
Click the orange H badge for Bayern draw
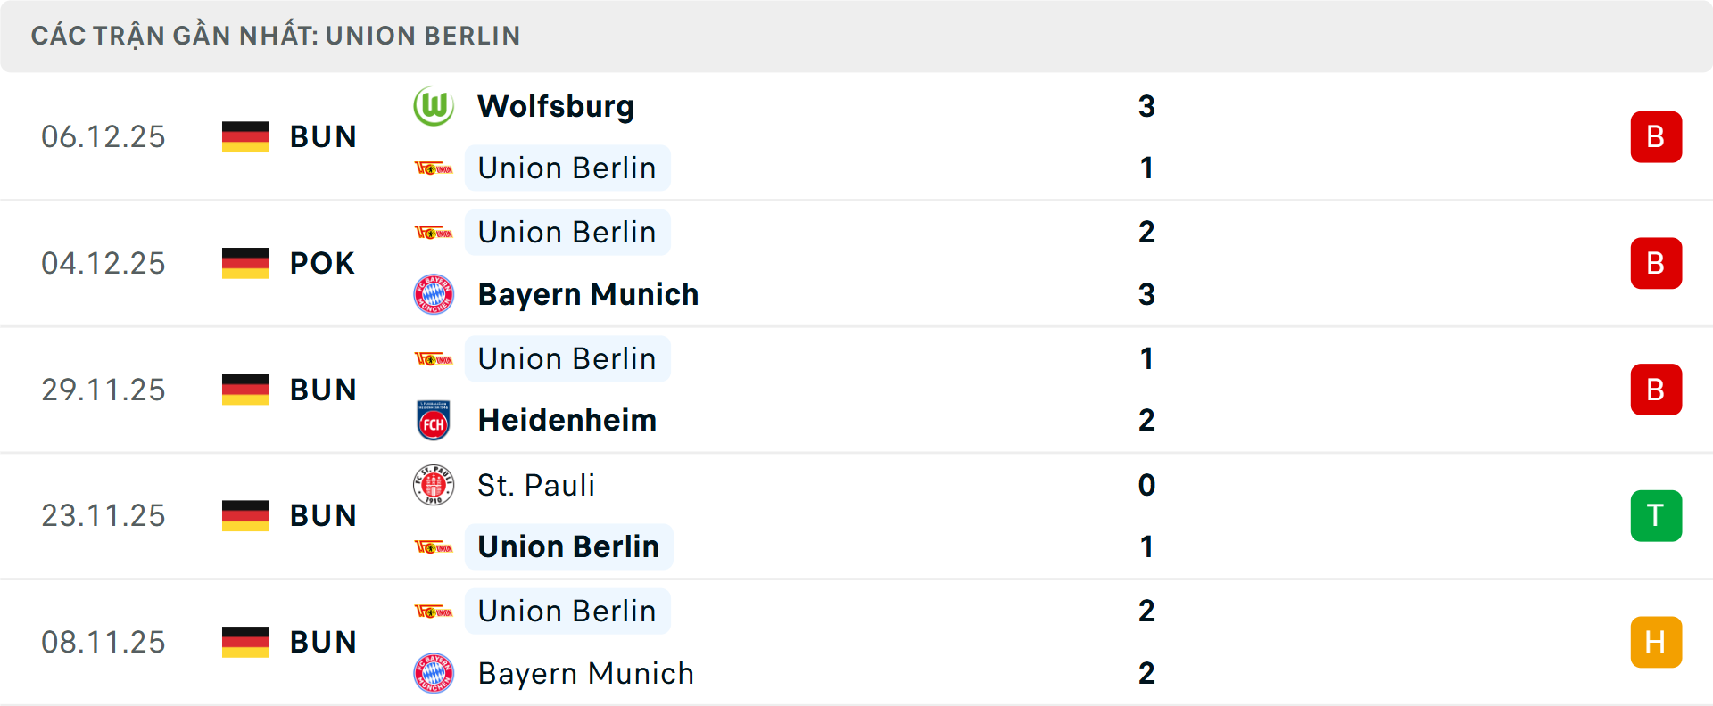(1656, 641)
